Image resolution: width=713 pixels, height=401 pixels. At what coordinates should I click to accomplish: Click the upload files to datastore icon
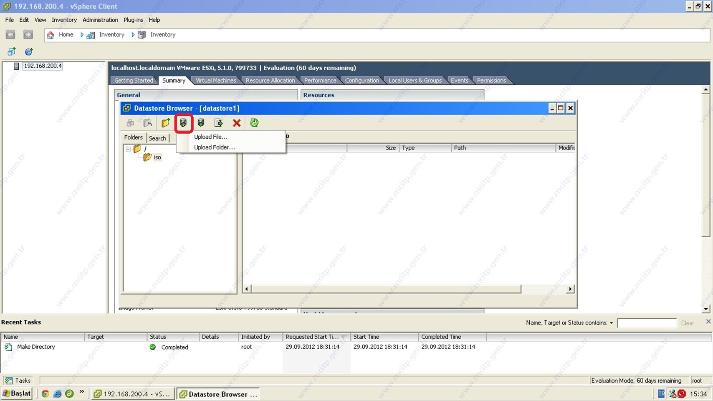tap(183, 123)
